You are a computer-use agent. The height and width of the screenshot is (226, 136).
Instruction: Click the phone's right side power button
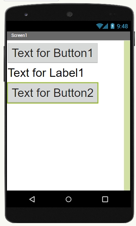[x=135, y=39]
